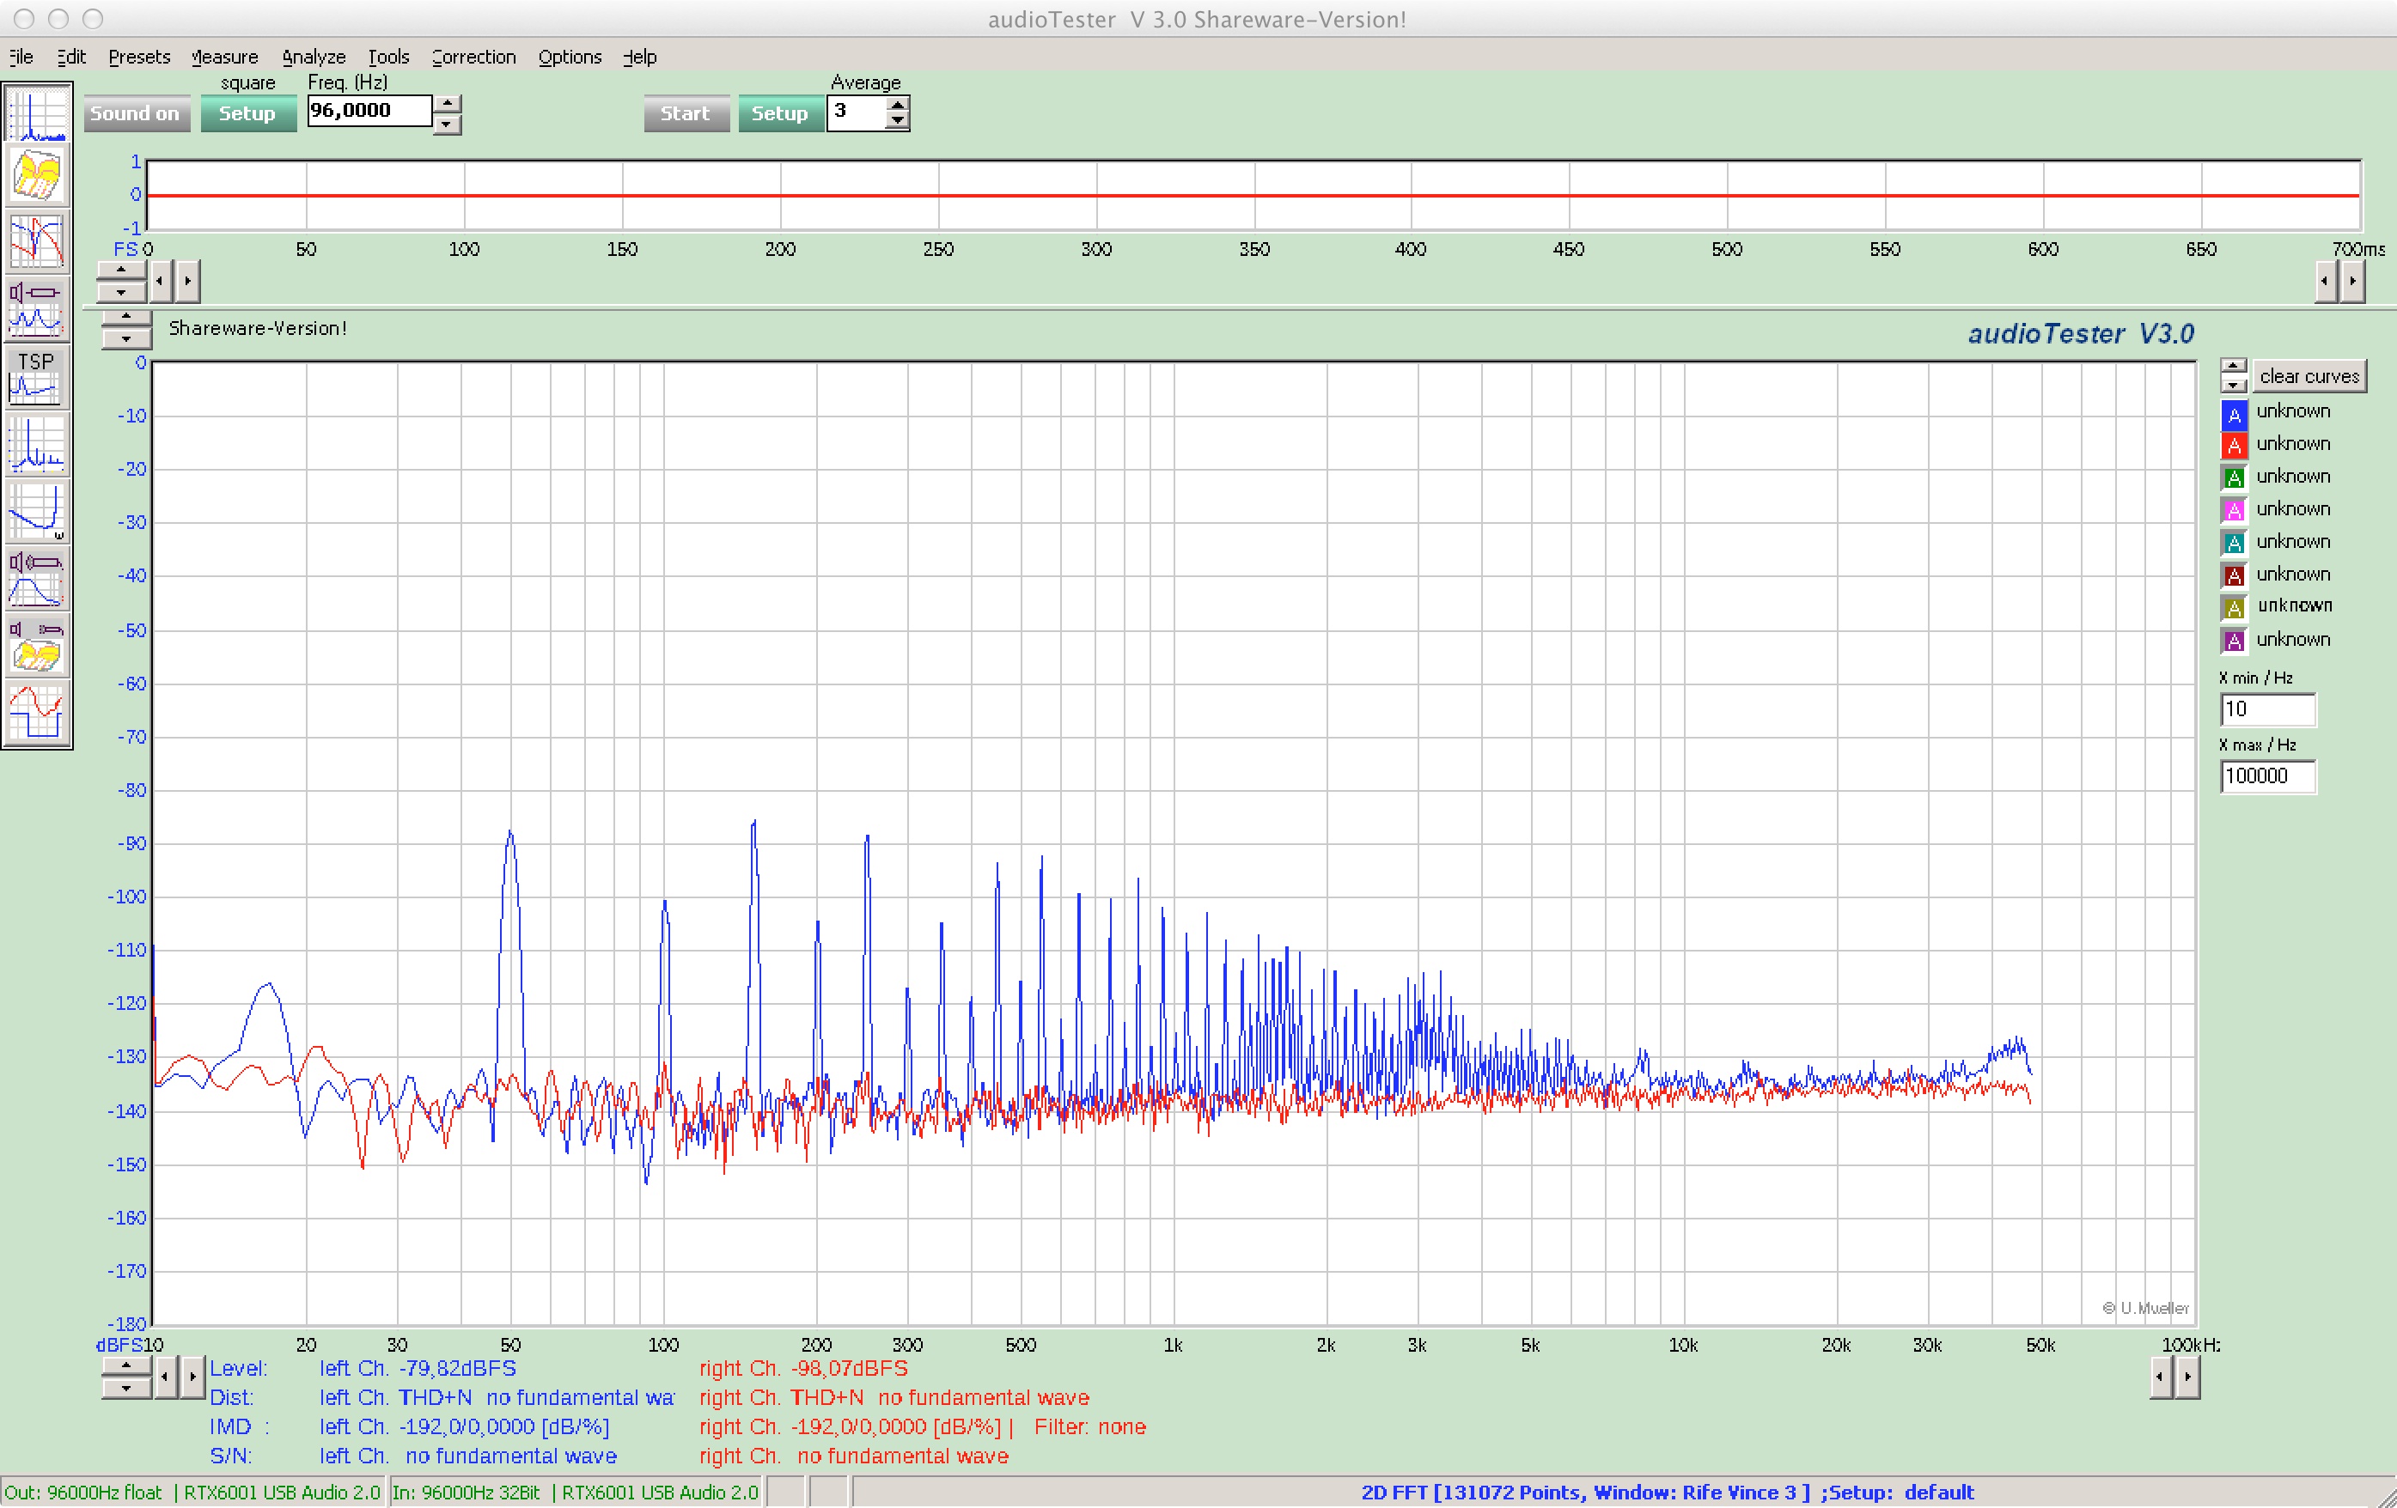Select the blue curve A marker
Image resolution: width=2397 pixels, height=1508 pixels.
pyautogui.click(x=2234, y=414)
